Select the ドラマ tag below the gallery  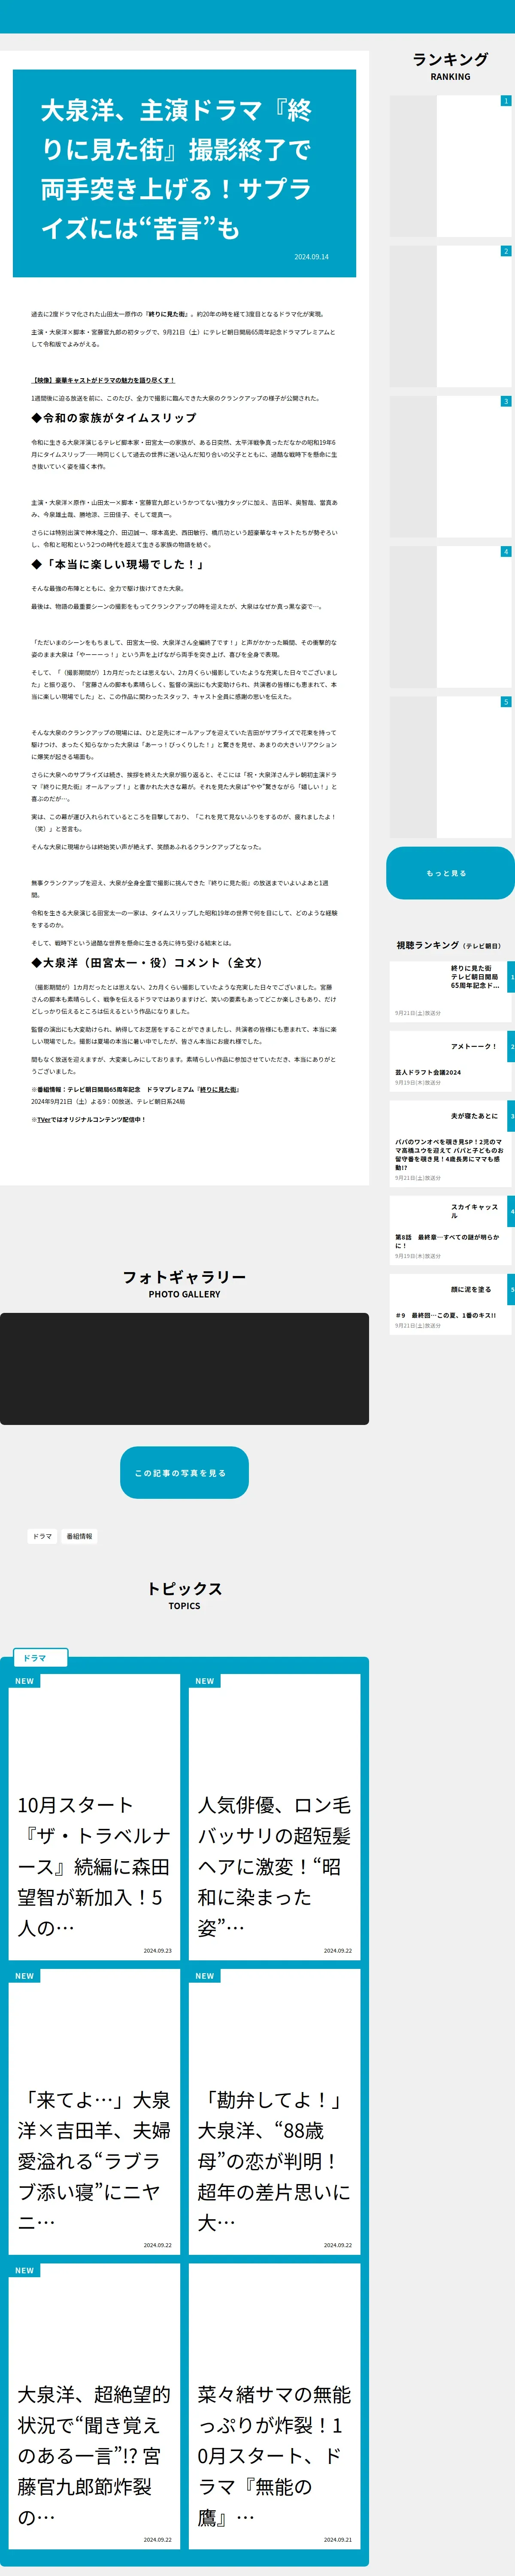pyautogui.click(x=42, y=1536)
